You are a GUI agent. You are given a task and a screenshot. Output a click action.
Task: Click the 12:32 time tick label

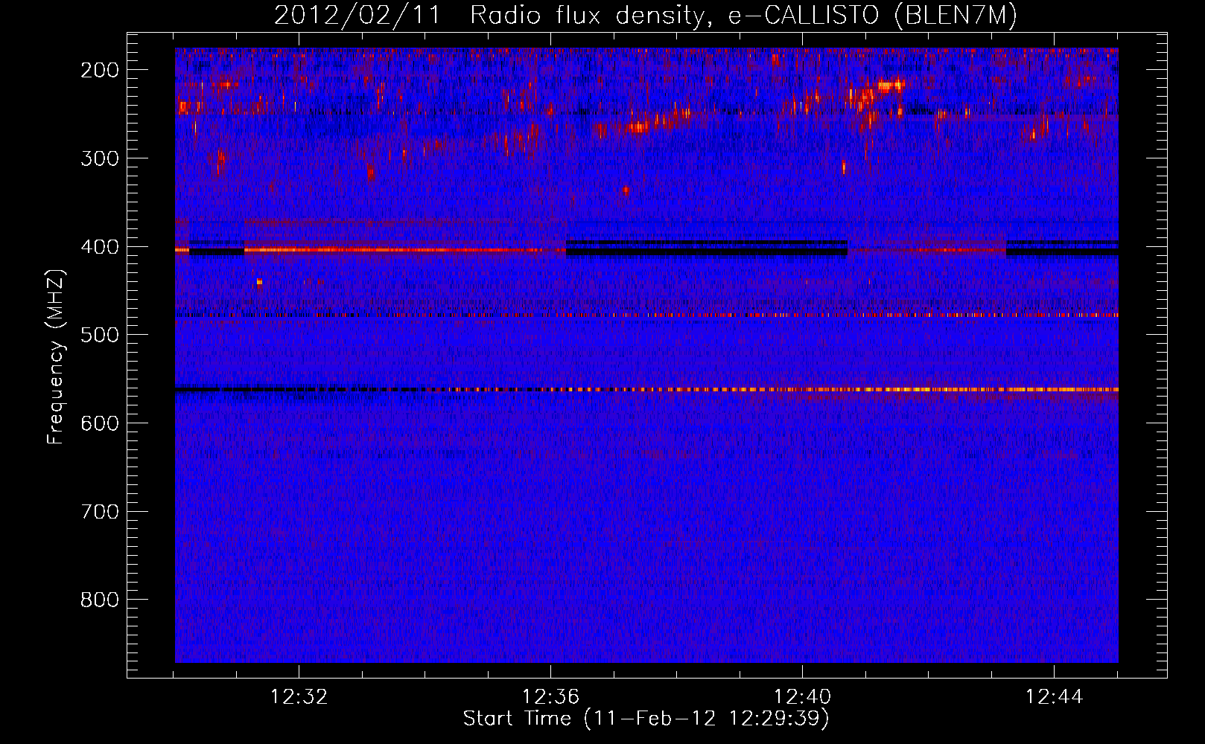[x=299, y=697]
